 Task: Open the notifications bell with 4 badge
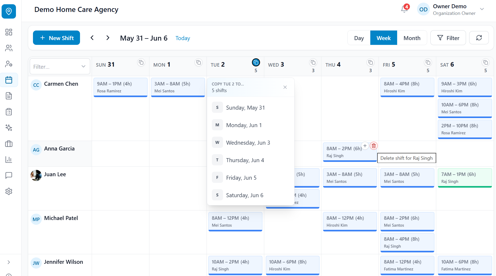tap(405, 9)
